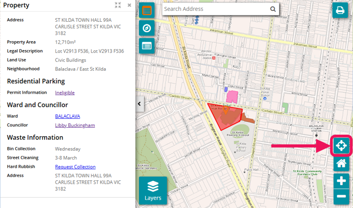Zoom out with the minus button
Screen dimensions: 353x208
341,197
